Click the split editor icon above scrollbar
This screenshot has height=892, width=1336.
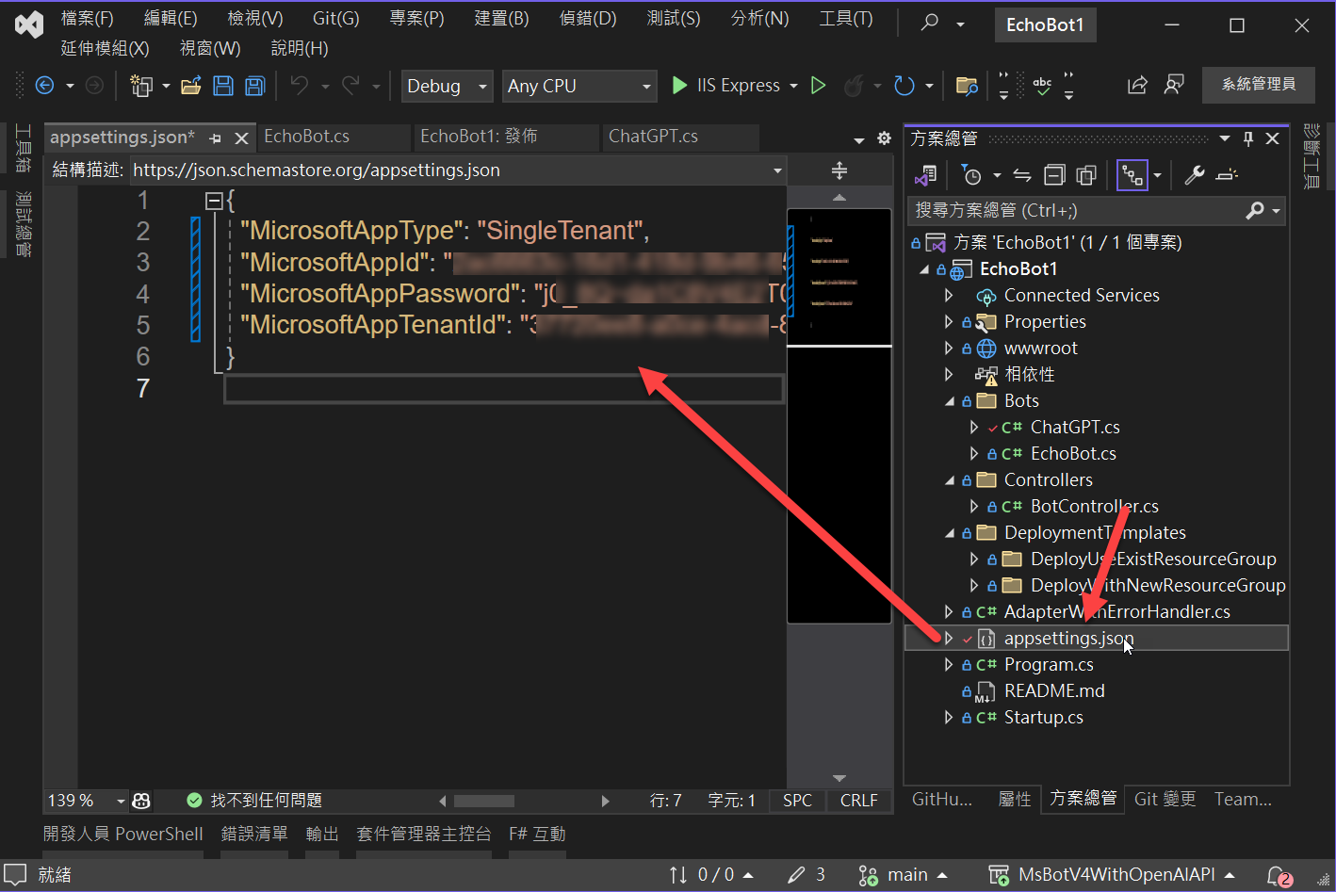click(x=839, y=170)
